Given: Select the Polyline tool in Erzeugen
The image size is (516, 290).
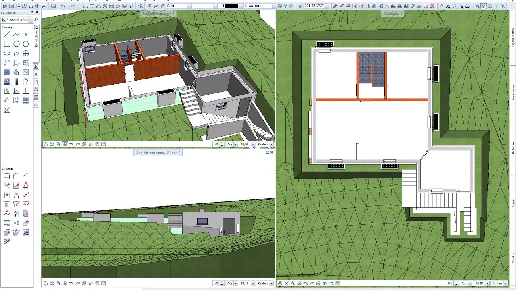Looking at the screenshot, I should click(17, 35).
